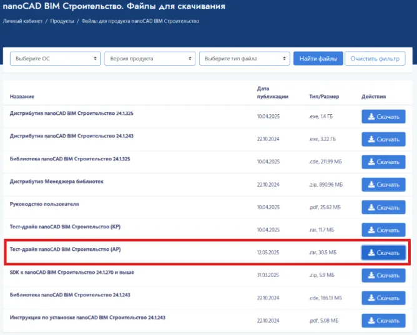Click the size '.pdf, 5.08 МБ'

pyautogui.click(x=323, y=321)
